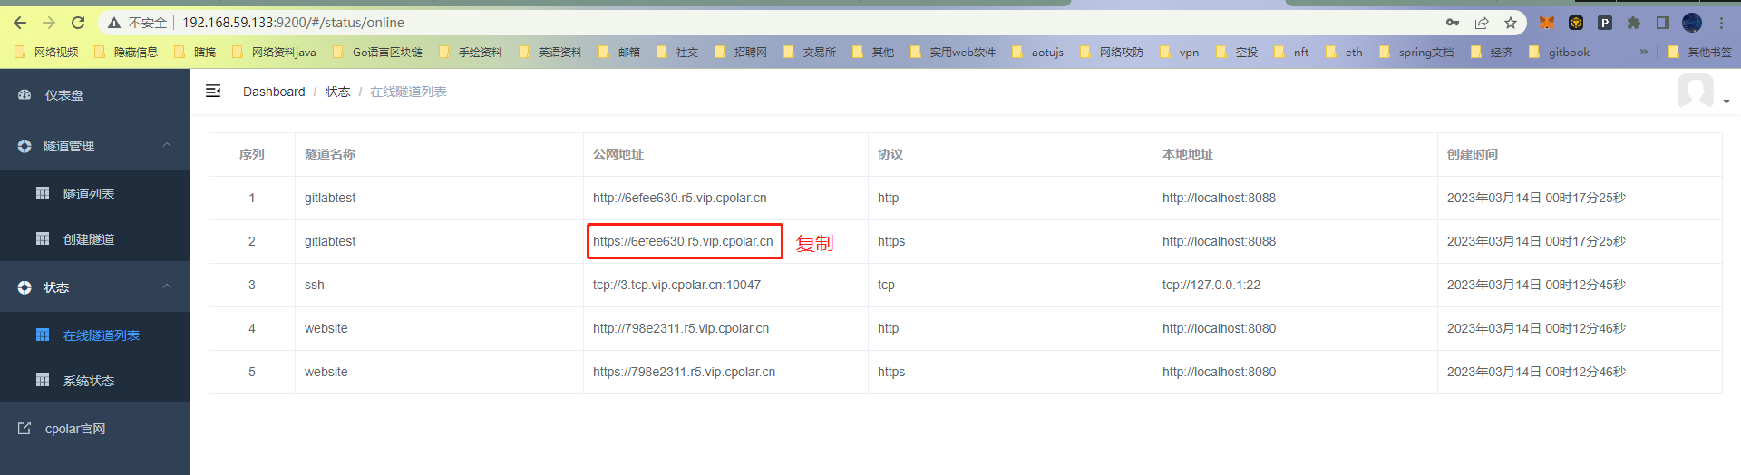
Task: Bookmark this page with star icon
Action: 1511,23
